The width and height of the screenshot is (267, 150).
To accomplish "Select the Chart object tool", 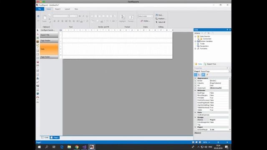I will pos(38,78).
